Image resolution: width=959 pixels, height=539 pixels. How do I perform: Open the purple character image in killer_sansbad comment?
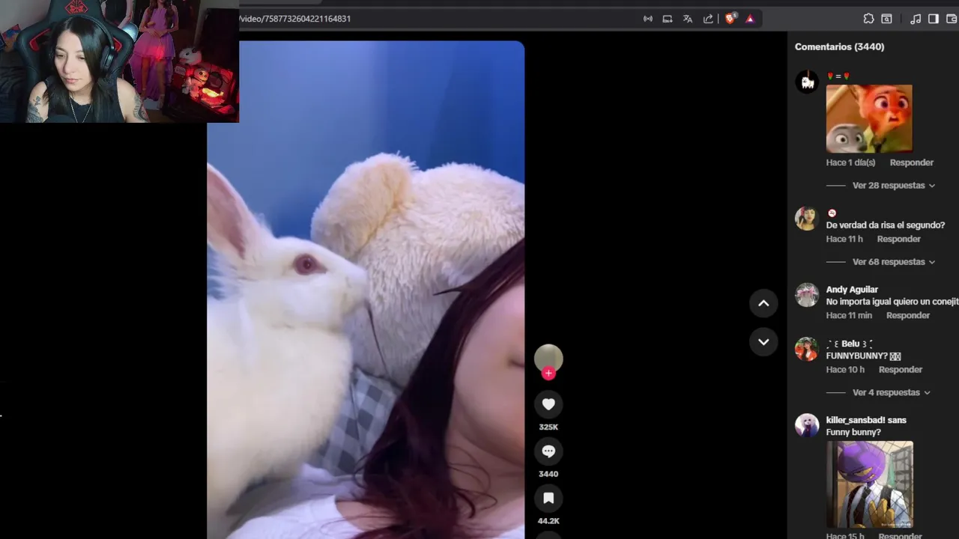coord(870,484)
